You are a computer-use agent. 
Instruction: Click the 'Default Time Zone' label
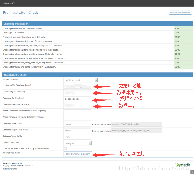11,142
